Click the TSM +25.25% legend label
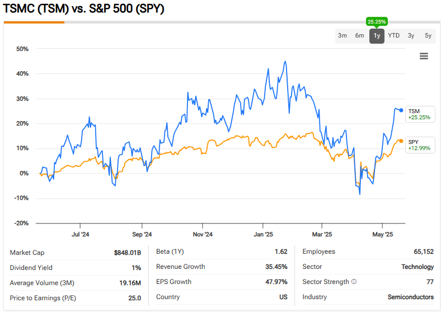The width and height of the screenshot is (441, 312). click(420, 114)
